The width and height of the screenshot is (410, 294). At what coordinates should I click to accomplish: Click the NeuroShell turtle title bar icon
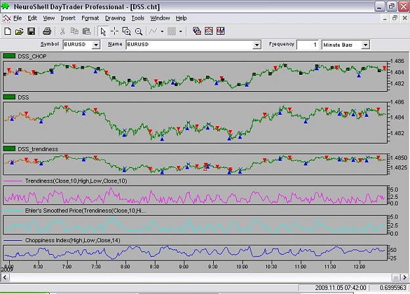click(5, 6)
